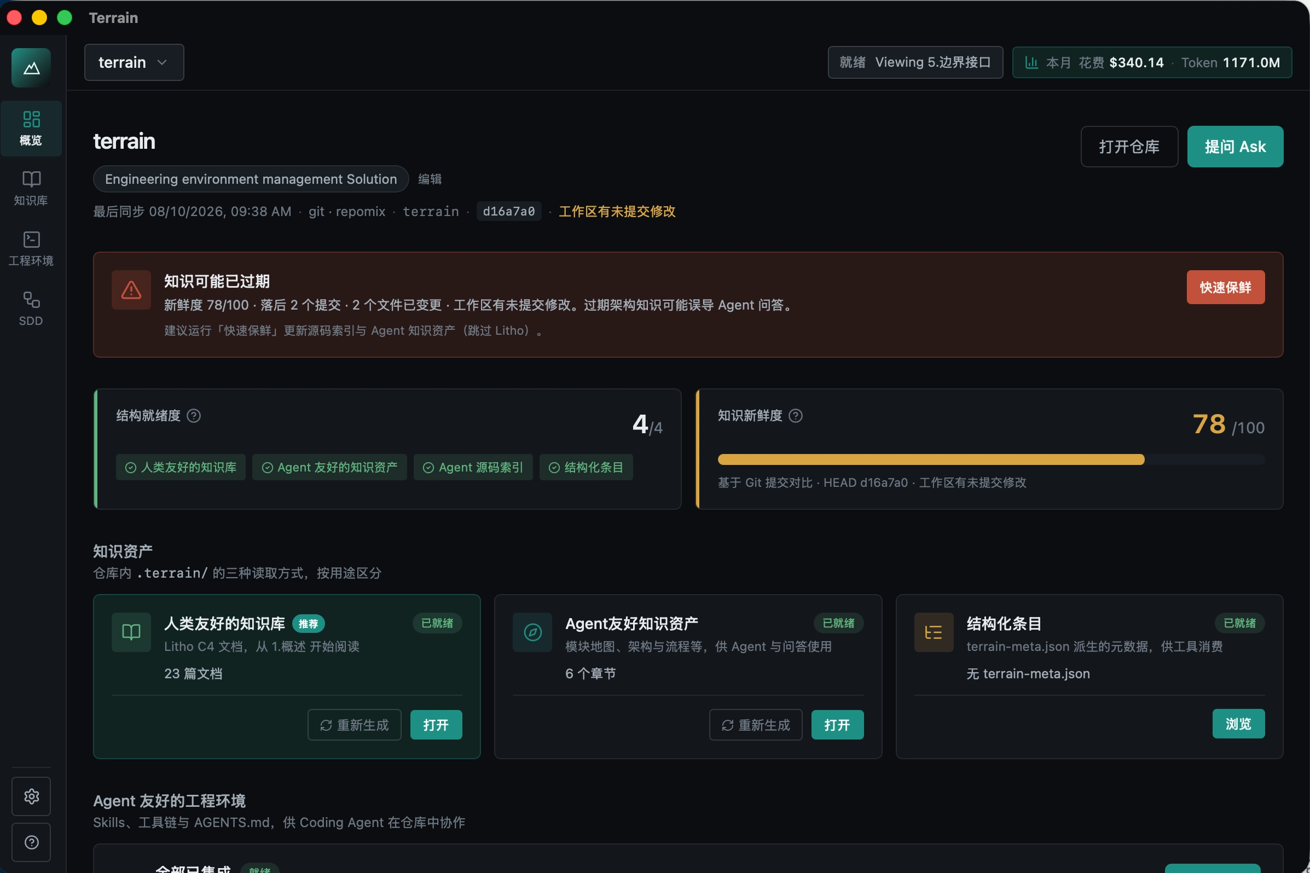Image resolution: width=1310 pixels, height=873 pixels.
Task: Click 已就绪 status on 结构化条目 card
Action: click(1240, 623)
